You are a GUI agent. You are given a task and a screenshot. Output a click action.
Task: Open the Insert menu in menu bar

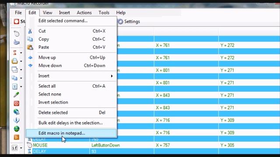coord(64,13)
